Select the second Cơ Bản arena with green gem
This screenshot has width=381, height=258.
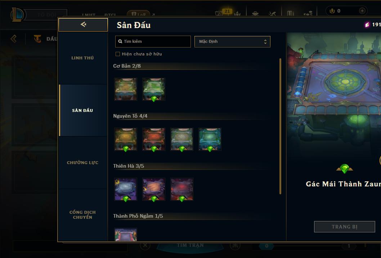pyautogui.click(x=154, y=89)
